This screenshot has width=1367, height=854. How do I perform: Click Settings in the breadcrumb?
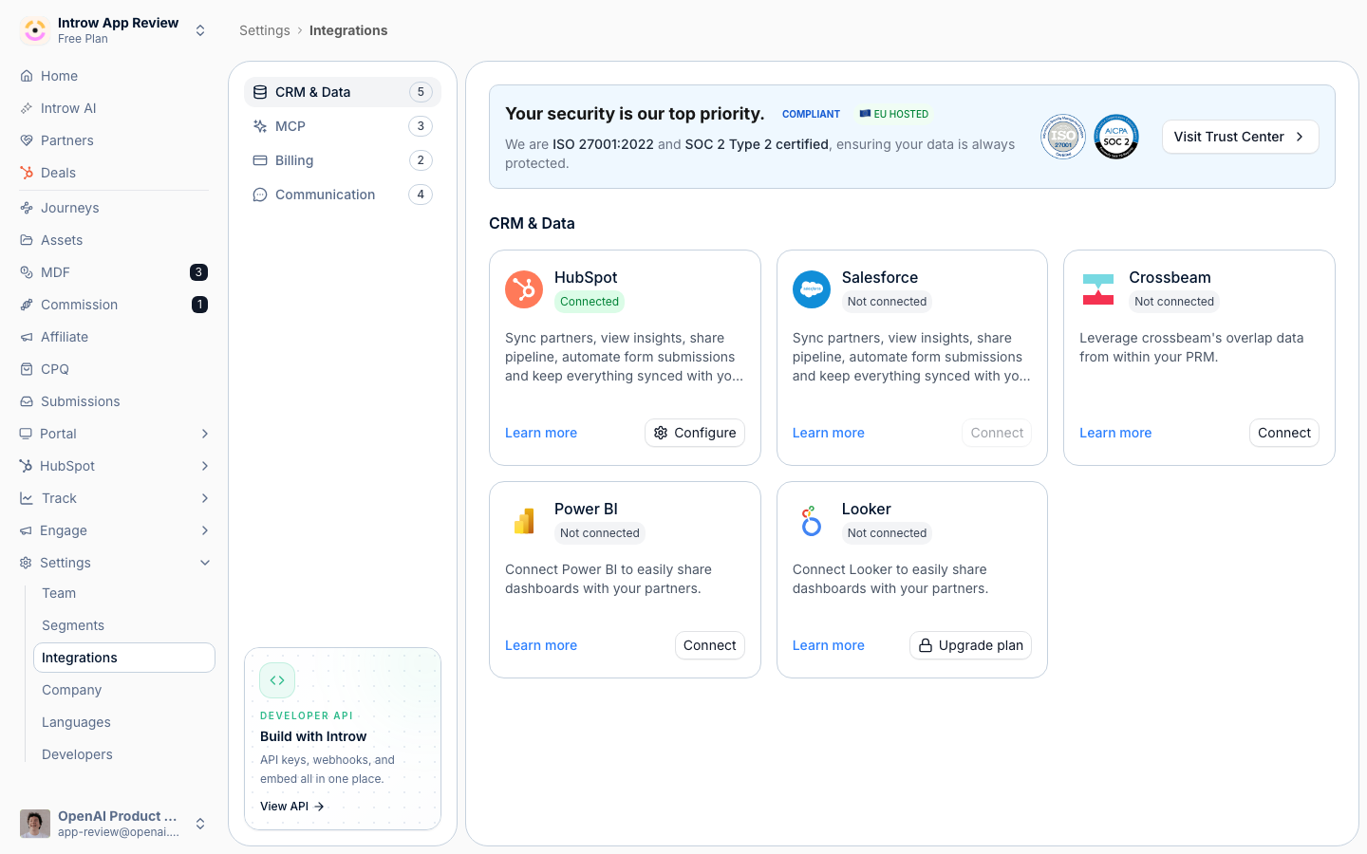265,30
